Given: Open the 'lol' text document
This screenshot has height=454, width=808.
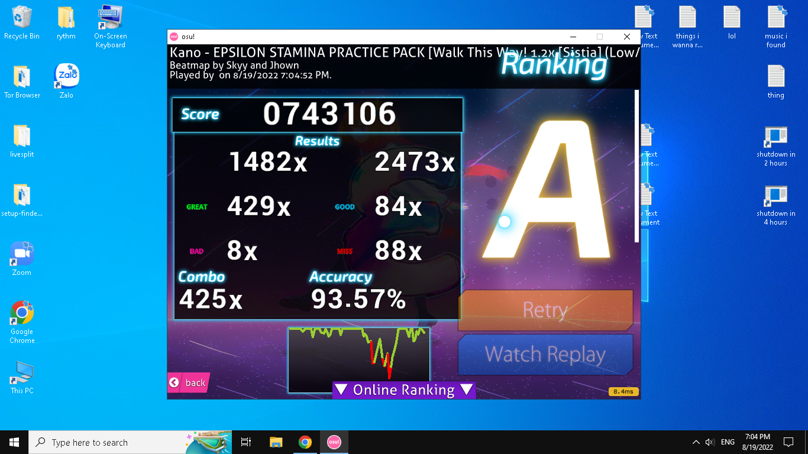Looking at the screenshot, I should pos(732,22).
